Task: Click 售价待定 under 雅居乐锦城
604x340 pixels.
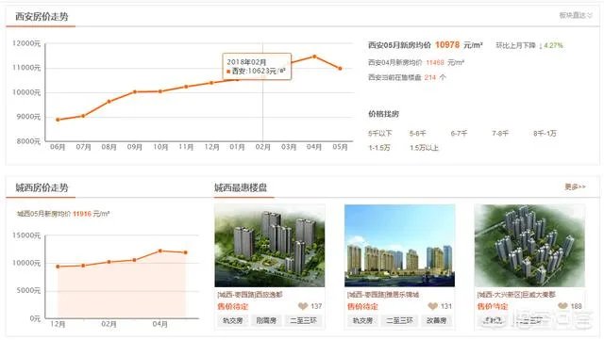Action: [x=362, y=306]
